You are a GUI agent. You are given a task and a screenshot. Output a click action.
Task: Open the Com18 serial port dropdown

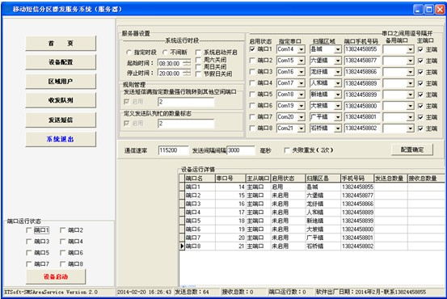point(301,95)
